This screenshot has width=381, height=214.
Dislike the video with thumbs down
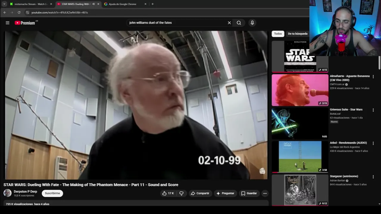tap(181, 193)
